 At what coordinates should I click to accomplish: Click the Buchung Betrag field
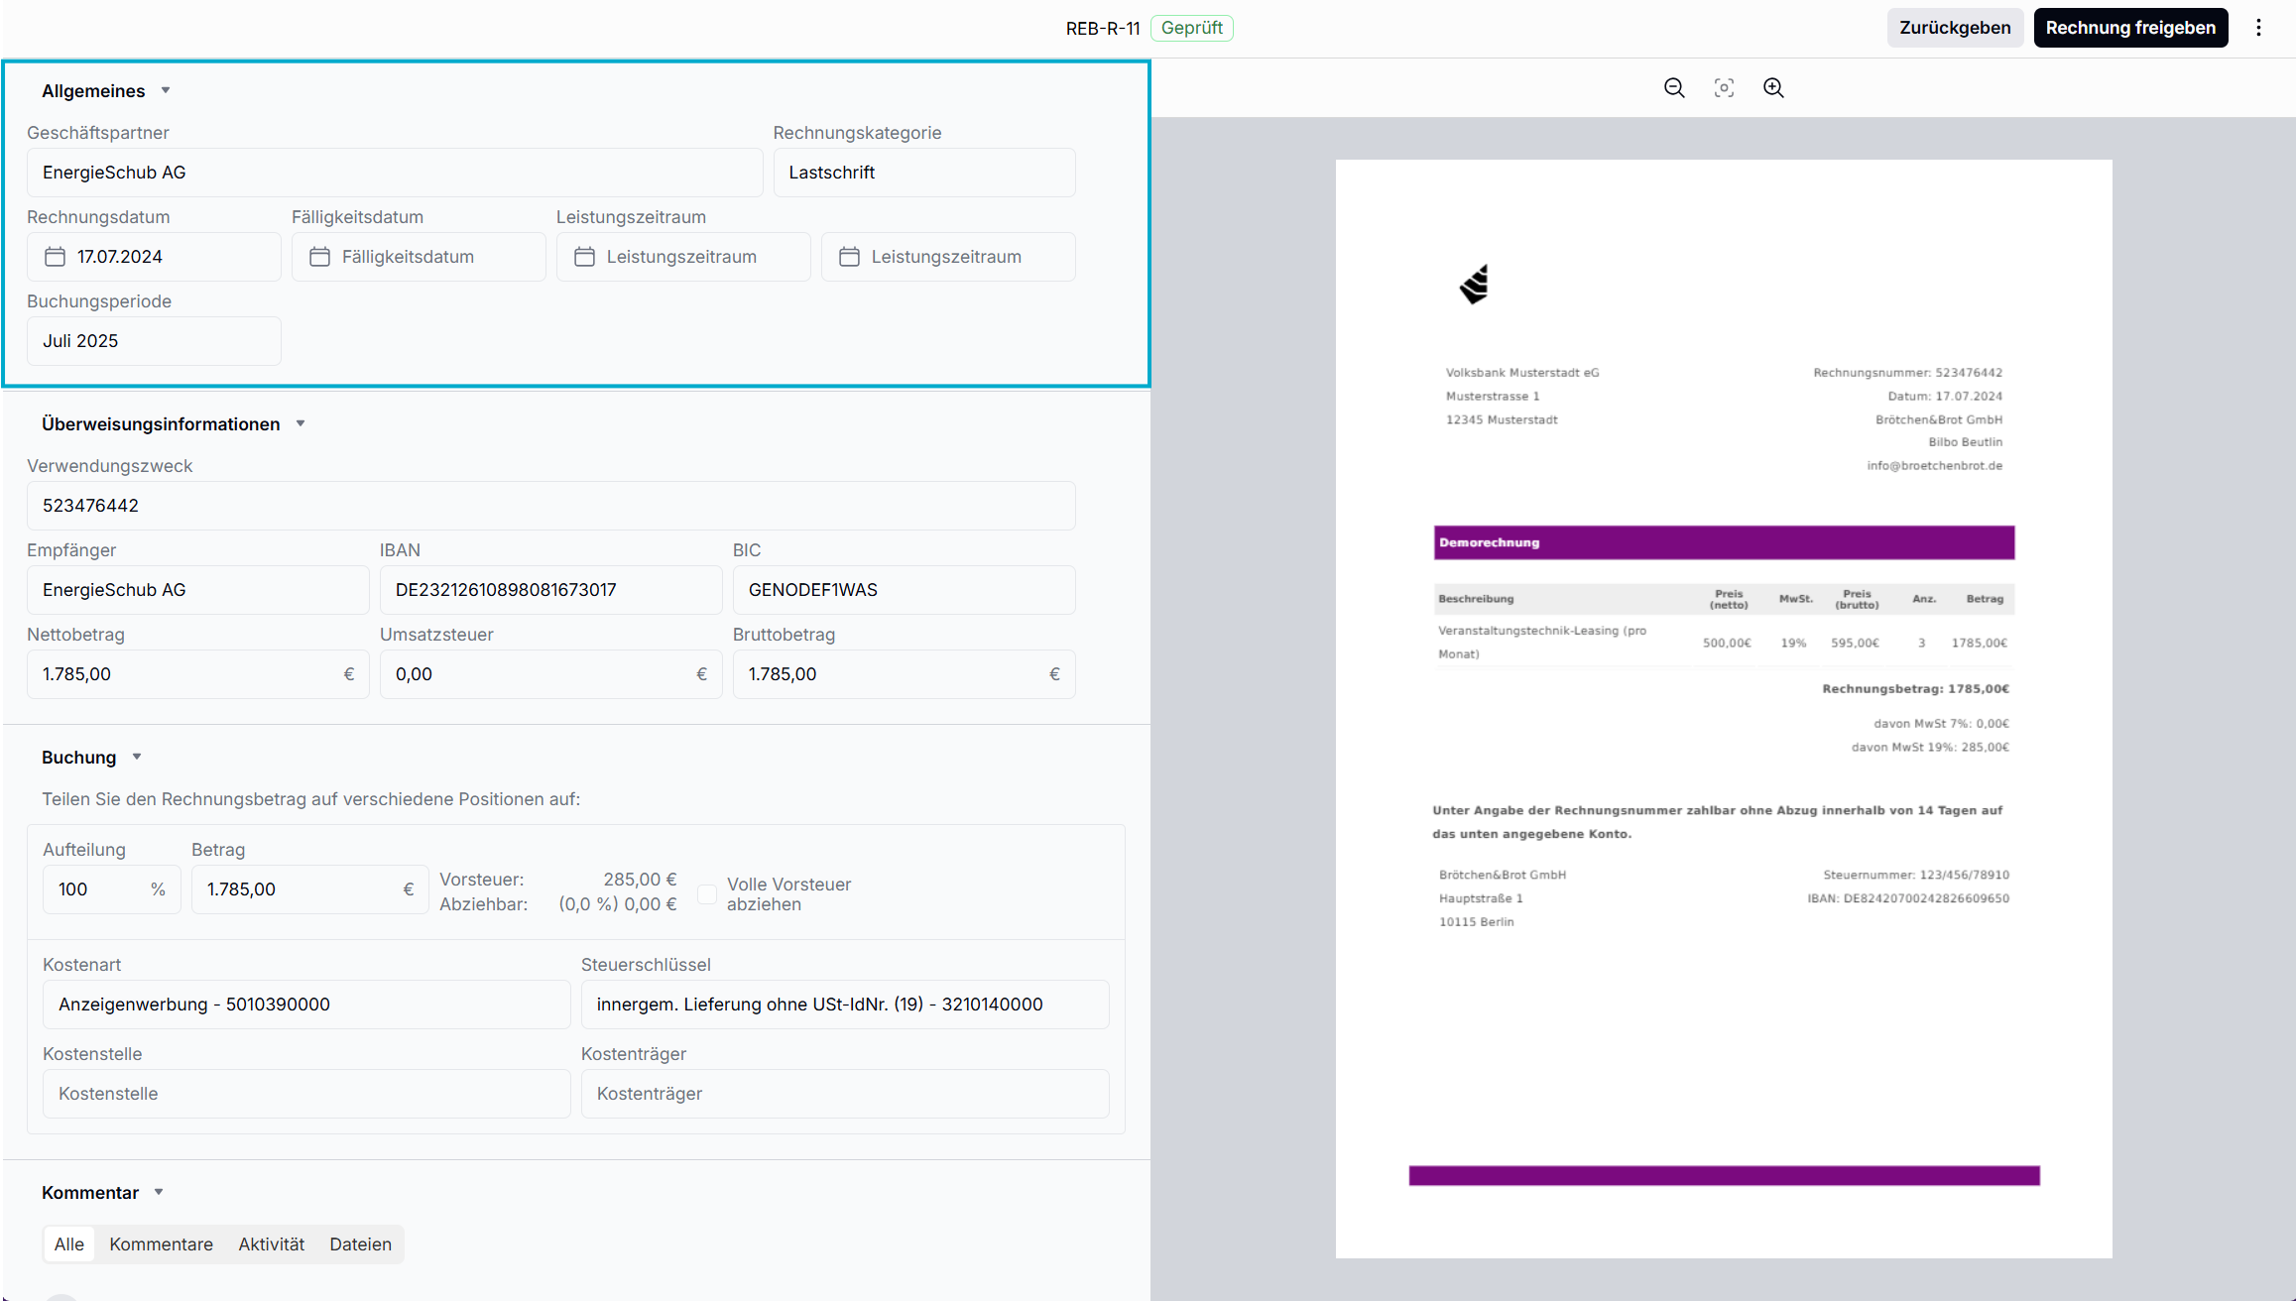(x=309, y=889)
